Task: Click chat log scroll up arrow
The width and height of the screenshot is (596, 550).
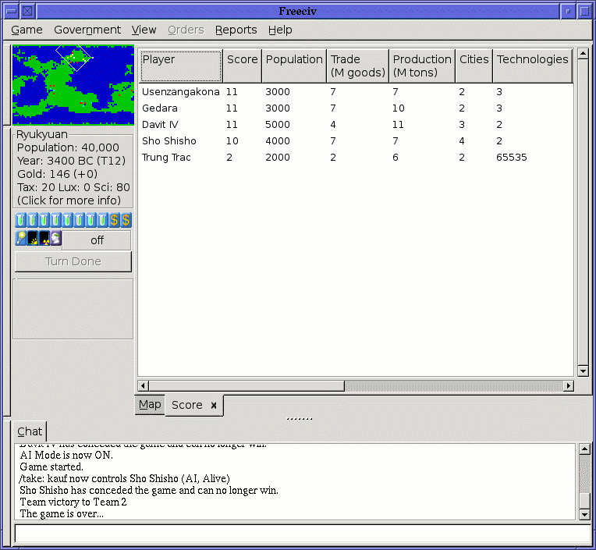Action: coord(584,449)
